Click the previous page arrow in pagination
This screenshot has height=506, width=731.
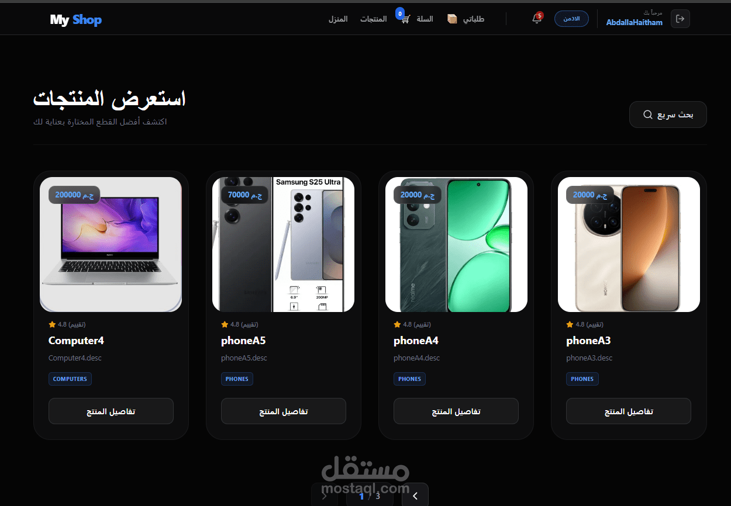tap(325, 495)
